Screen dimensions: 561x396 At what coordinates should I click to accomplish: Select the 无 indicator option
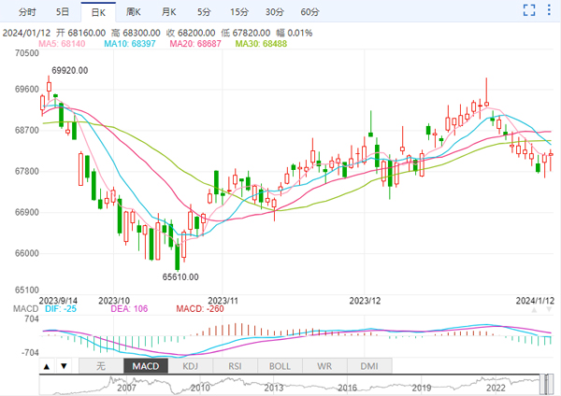(101, 366)
